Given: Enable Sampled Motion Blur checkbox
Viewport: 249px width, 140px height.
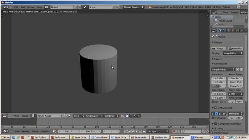Looking at the screenshot, I should tap(216, 124).
